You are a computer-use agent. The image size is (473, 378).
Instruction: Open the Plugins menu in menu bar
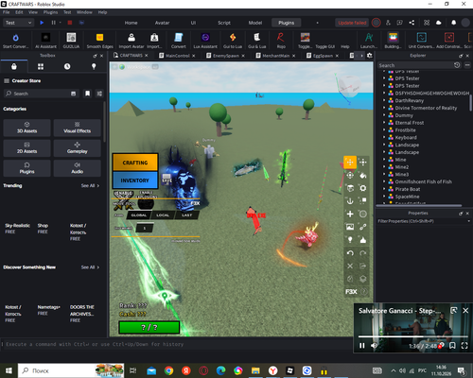(50, 12)
